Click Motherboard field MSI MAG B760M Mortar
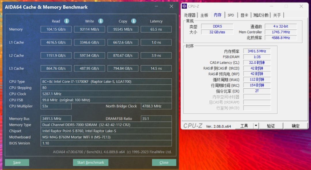This screenshot has width=311, height=170. pyautogui.click(x=106, y=137)
